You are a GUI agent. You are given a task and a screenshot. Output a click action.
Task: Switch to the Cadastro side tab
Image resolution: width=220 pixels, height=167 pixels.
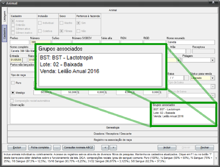coord(4,33)
